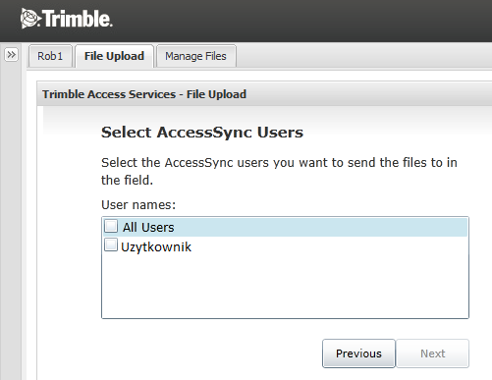Switch to the File Upload tab

tap(114, 56)
